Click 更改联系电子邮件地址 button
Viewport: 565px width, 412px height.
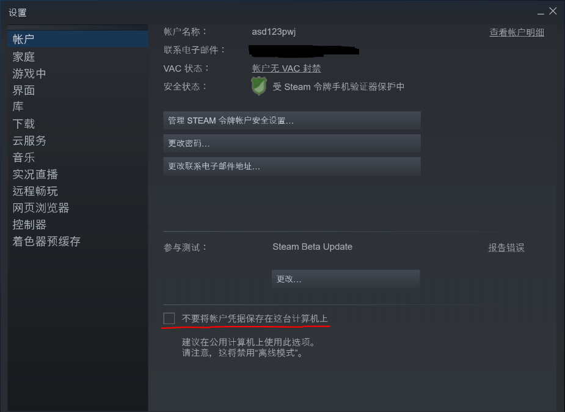click(292, 166)
